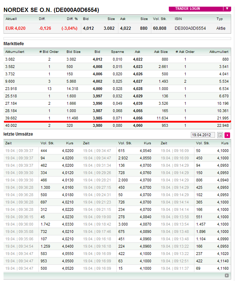Click the NORDEX SE O.N. title

pyautogui.click(x=51, y=10)
